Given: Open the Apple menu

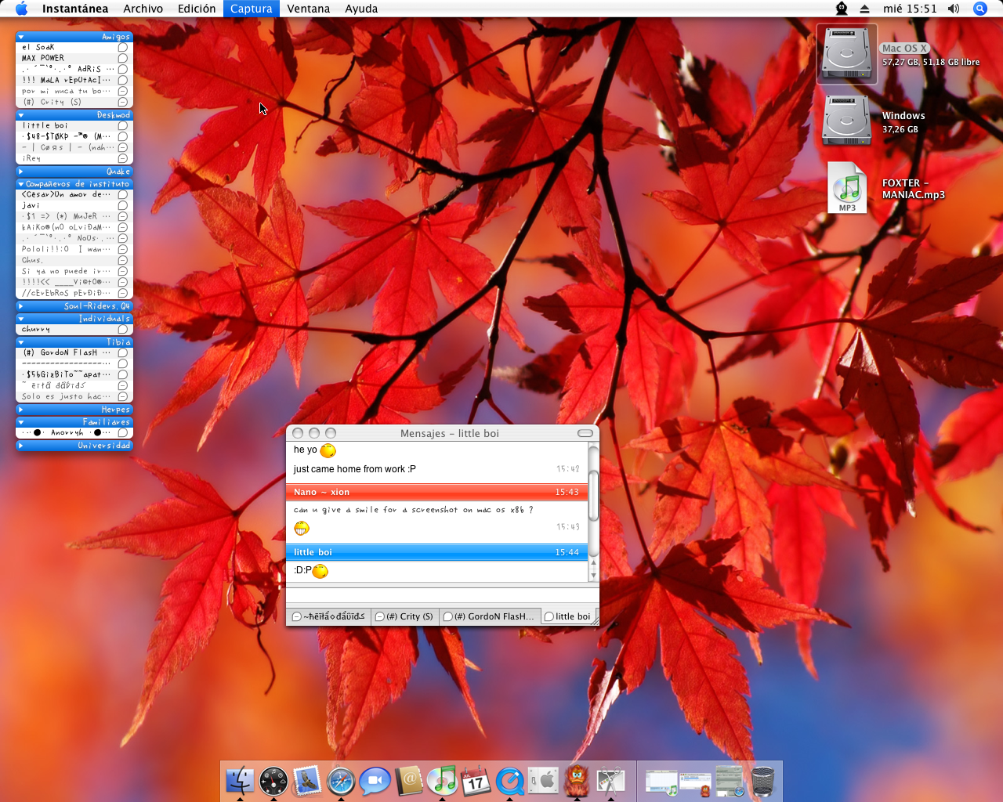Looking at the screenshot, I should point(21,9).
